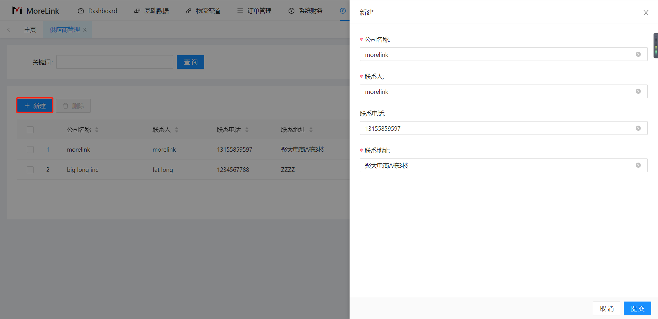The width and height of the screenshot is (658, 319).
Task: Clear the 公司名称 field with its clear icon
Action: click(x=638, y=54)
